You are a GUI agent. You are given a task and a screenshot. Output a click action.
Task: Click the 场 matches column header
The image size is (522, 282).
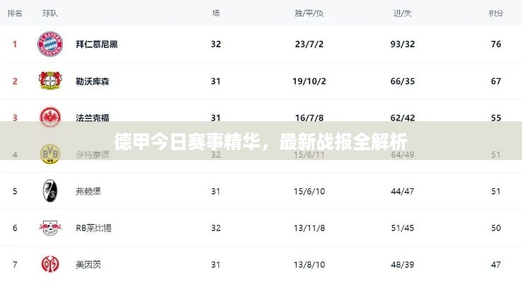pos(216,13)
